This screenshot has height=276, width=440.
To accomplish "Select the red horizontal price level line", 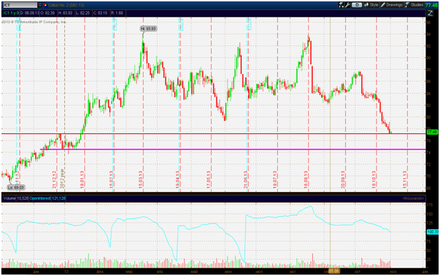I will click(213, 133).
